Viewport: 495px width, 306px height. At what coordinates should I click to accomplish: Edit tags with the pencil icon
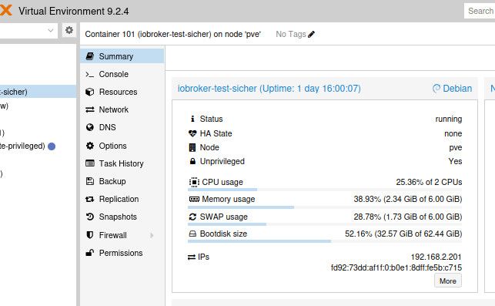pyautogui.click(x=311, y=34)
